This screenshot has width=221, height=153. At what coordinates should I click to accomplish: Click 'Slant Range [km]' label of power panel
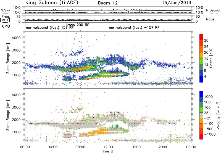click(8, 58)
